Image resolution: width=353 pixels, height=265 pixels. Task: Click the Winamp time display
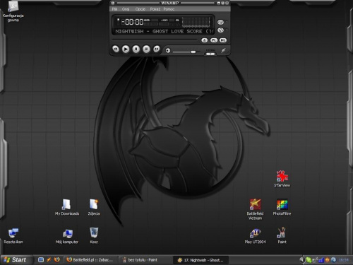coord(132,22)
